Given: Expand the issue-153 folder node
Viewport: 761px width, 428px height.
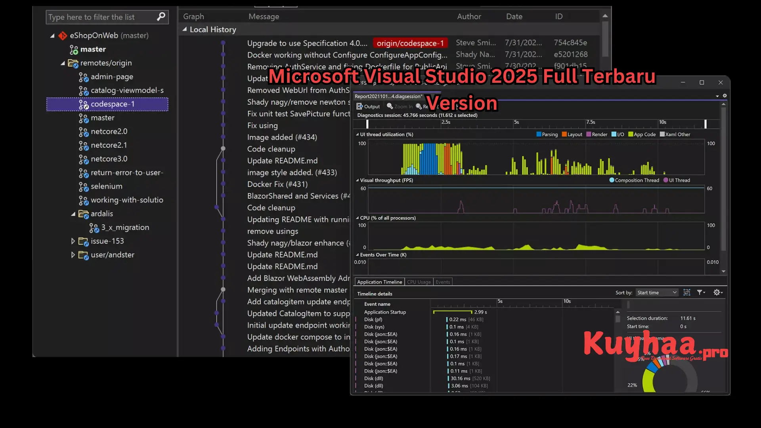Looking at the screenshot, I should 73,241.
